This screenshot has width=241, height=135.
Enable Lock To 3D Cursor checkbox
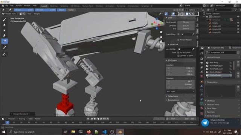[x=178, y=52]
